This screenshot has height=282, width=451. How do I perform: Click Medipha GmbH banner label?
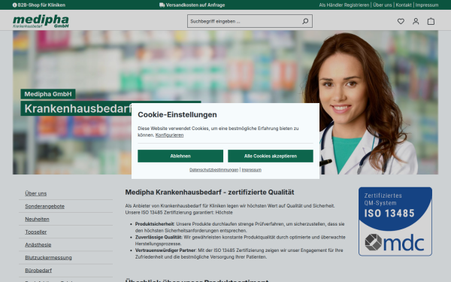(x=48, y=94)
